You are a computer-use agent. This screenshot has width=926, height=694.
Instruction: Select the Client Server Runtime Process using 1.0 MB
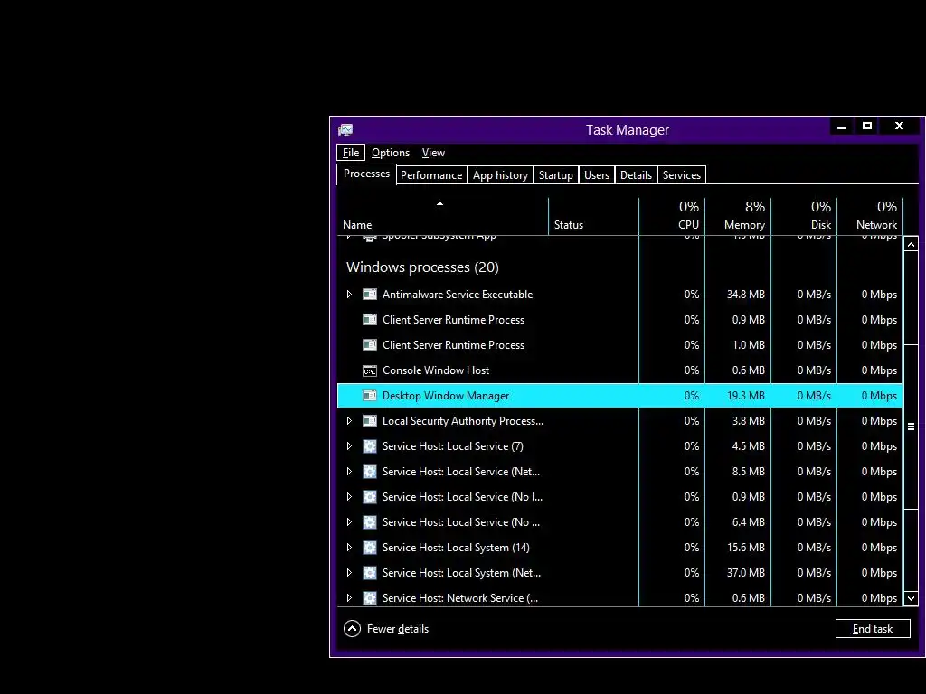tap(620, 345)
